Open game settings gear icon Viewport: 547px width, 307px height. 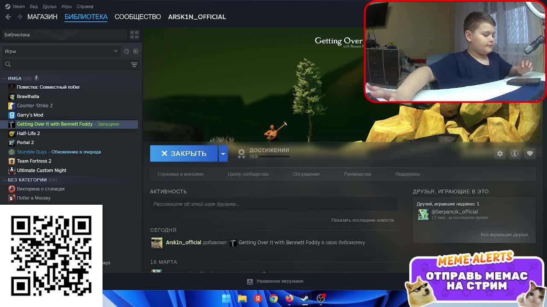click(x=500, y=153)
